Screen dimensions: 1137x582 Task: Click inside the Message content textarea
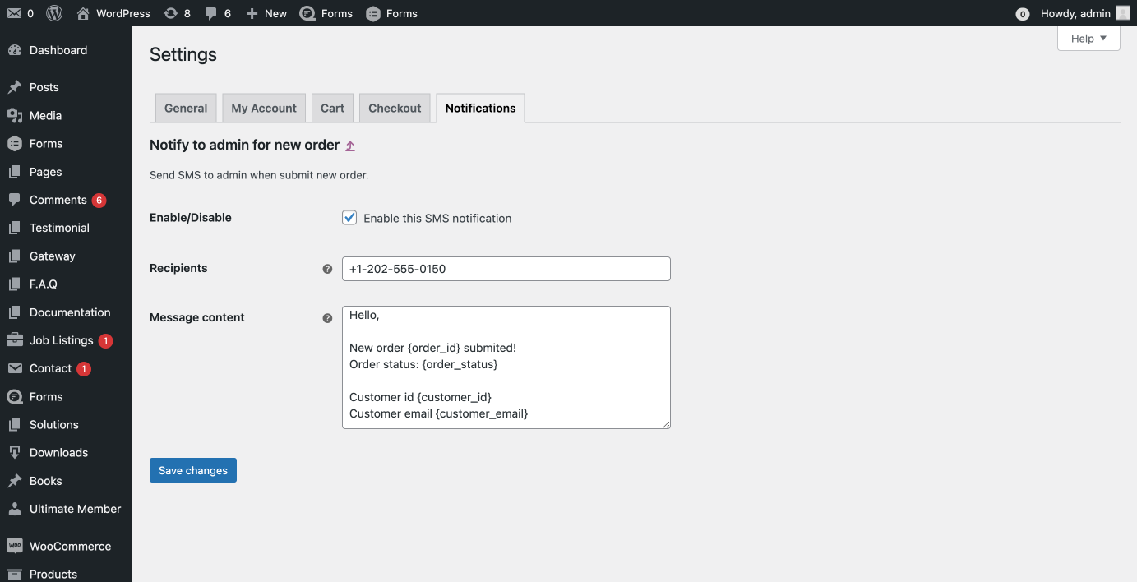[506, 367]
